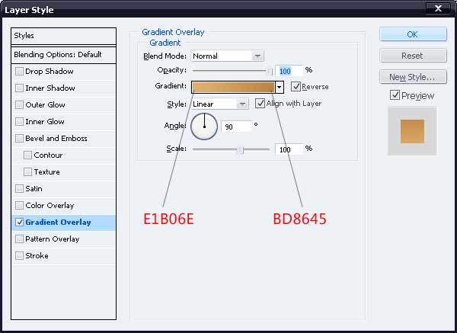Toggle the Preview checkbox
Image resolution: width=457 pixels, height=333 pixels.
point(395,95)
